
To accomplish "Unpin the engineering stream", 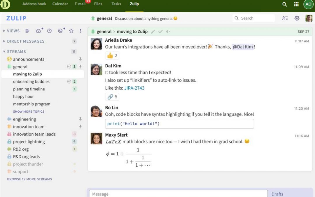I will tap(80, 119).
